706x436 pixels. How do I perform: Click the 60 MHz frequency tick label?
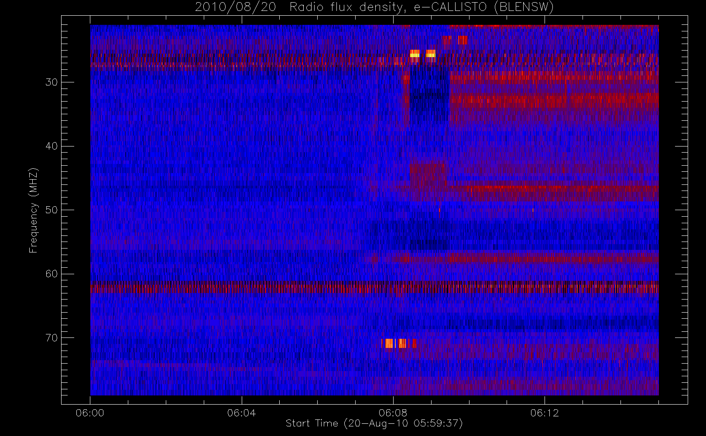click(x=51, y=274)
